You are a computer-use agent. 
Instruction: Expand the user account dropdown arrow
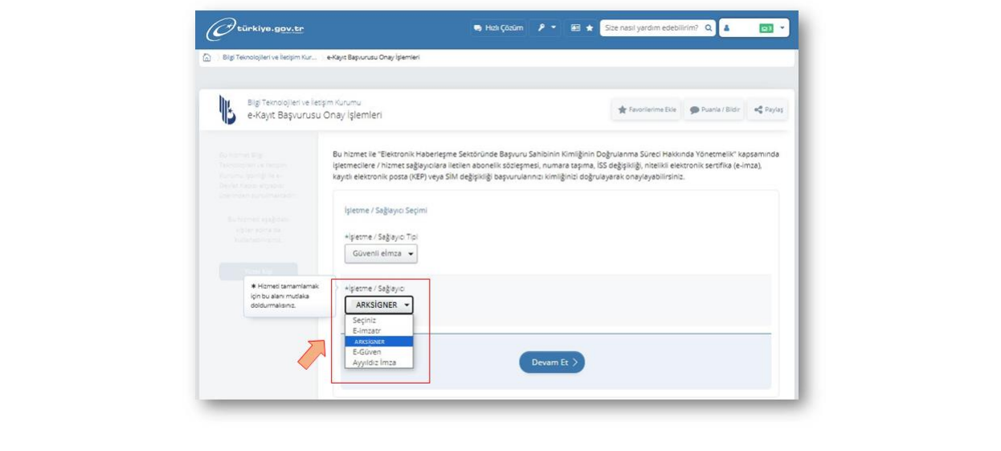[782, 28]
